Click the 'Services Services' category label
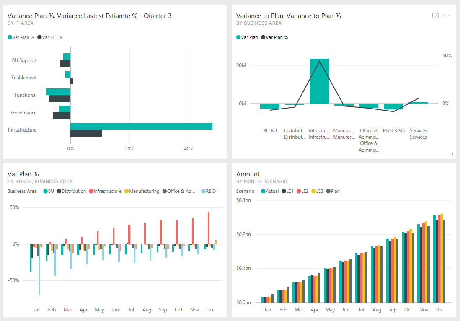 (419, 134)
